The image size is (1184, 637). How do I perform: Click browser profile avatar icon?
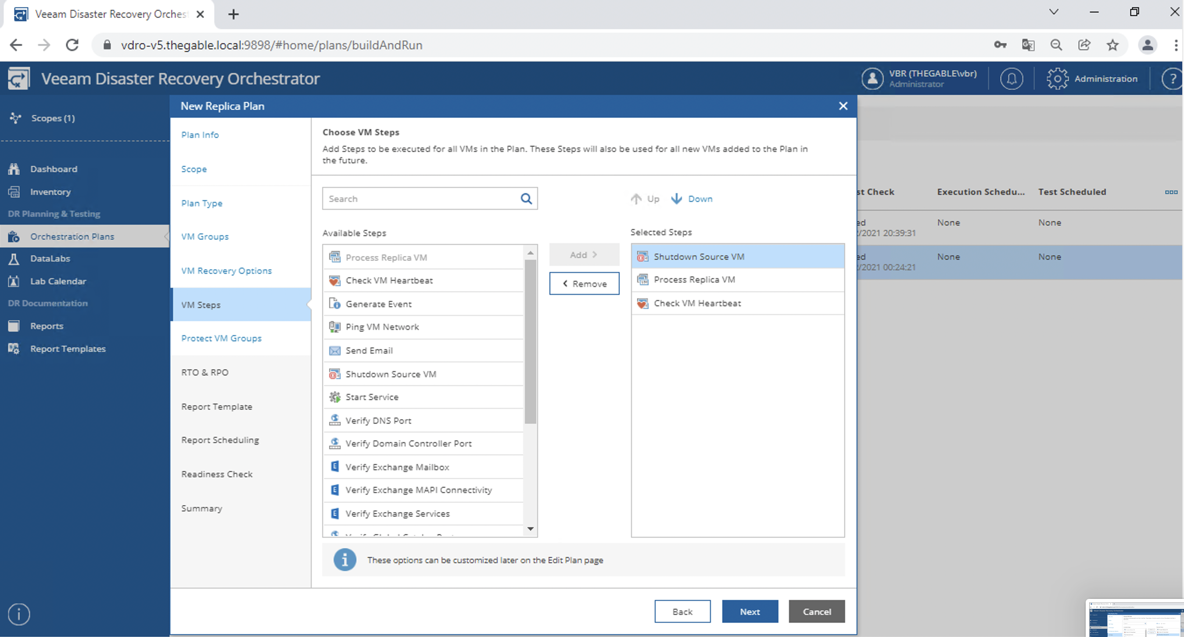coord(1147,45)
